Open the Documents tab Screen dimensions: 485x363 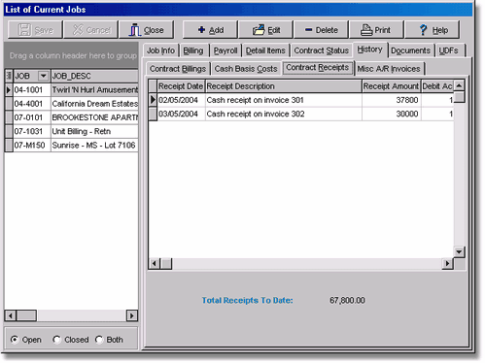410,50
